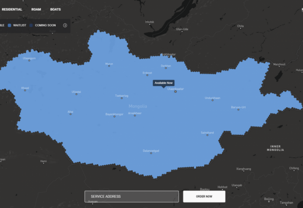Click the Ulaangom city marker
The image size is (303, 208).
click(x=29, y=61)
